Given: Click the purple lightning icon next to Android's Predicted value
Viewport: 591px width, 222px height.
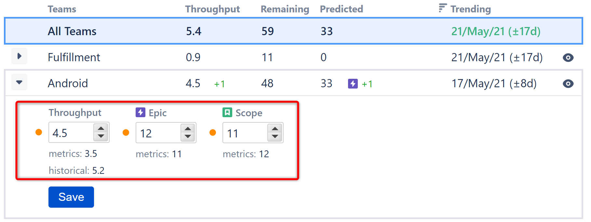Looking at the screenshot, I should [353, 84].
